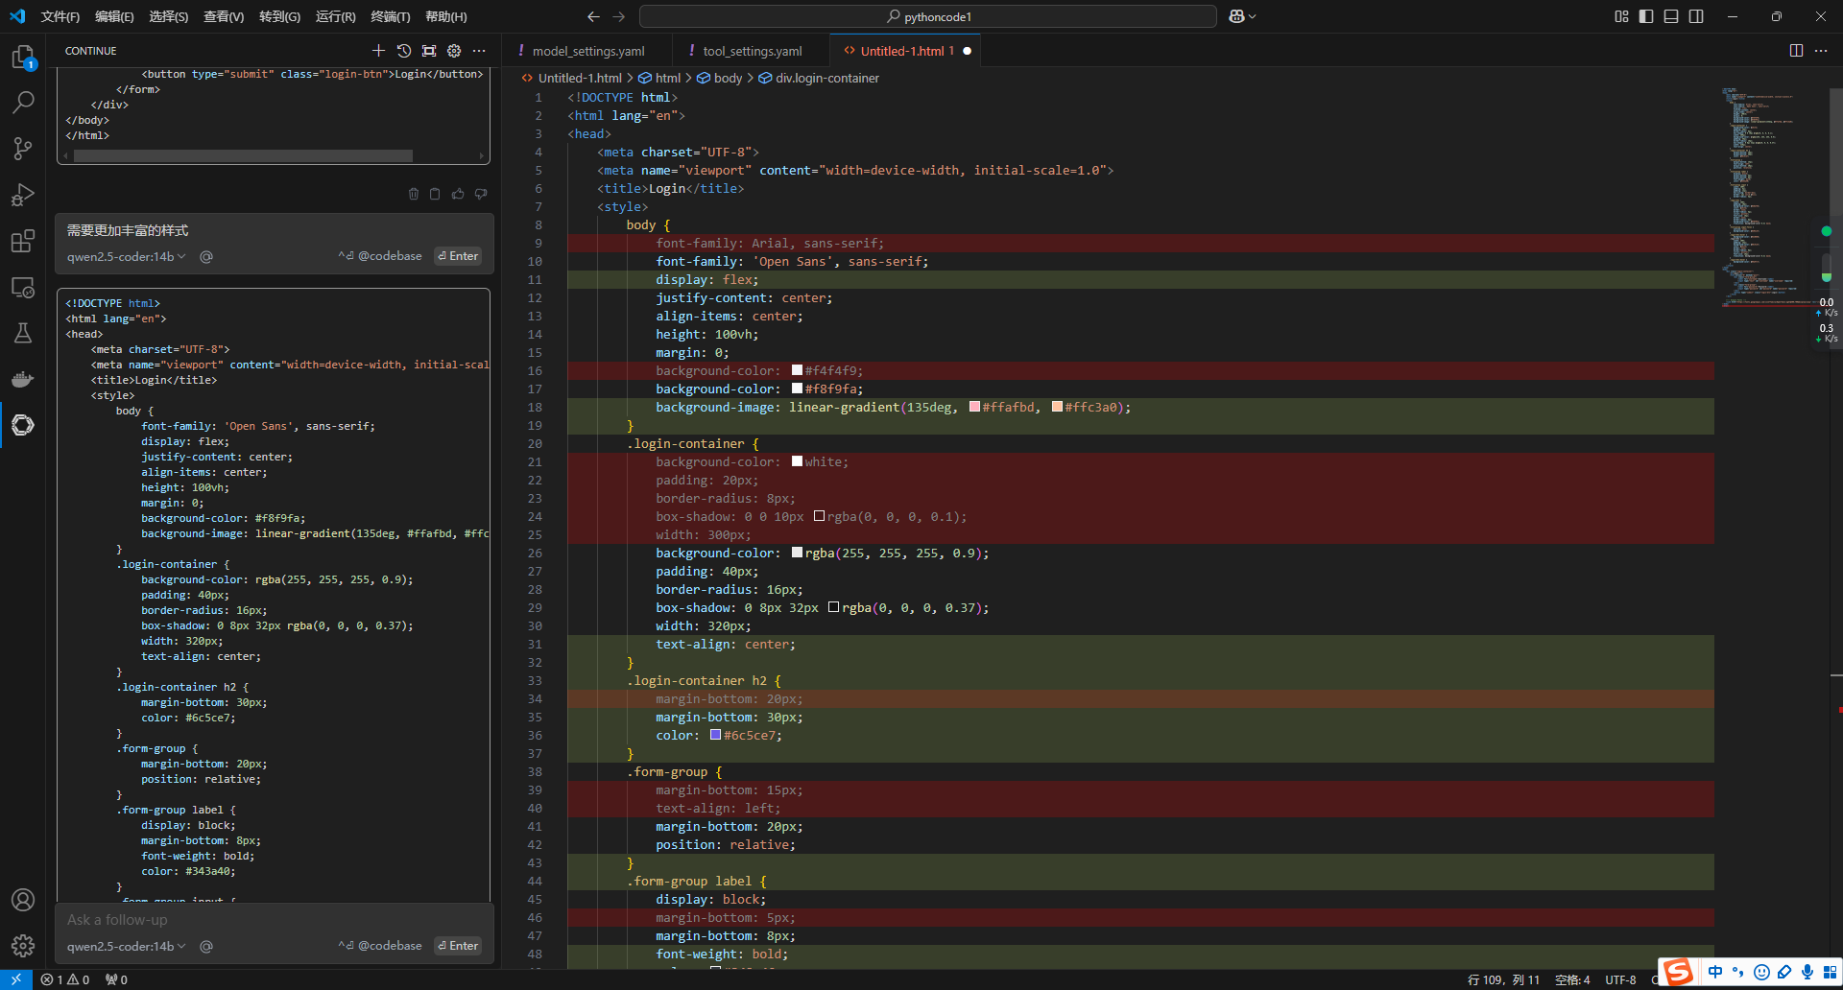The width and height of the screenshot is (1843, 990).
Task: Open color picker for #f8f9fa swatch
Action: [797, 389]
